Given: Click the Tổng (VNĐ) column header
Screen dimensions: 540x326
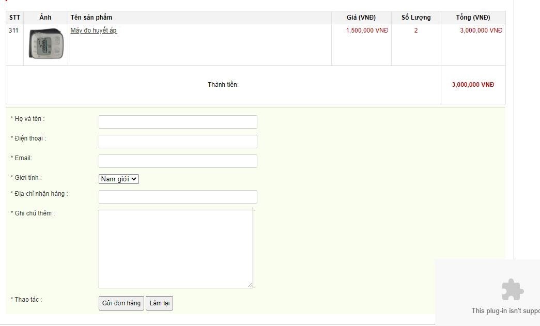Looking at the screenshot, I should 473,18.
